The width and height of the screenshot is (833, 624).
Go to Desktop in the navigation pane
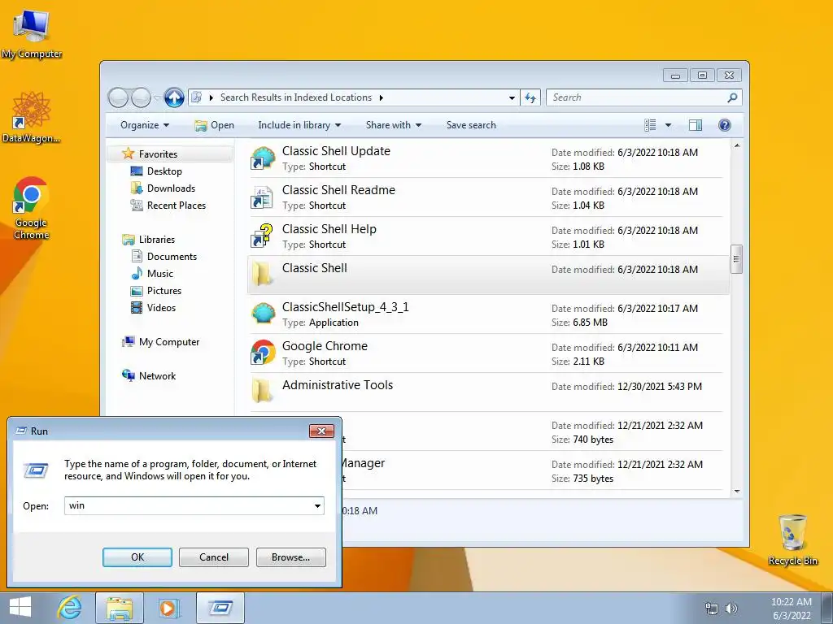click(x=164, y=171)
